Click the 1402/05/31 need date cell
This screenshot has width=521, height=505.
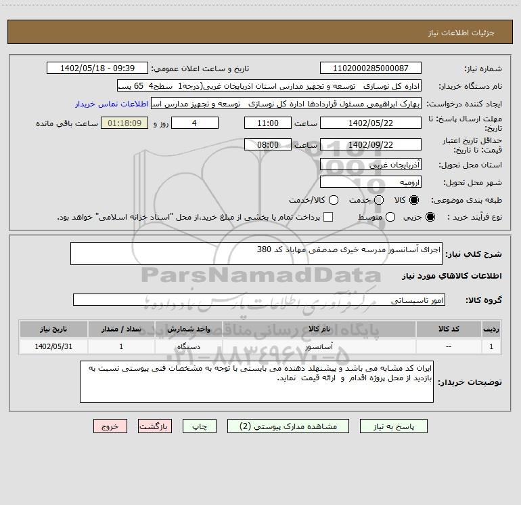[53, 346]
